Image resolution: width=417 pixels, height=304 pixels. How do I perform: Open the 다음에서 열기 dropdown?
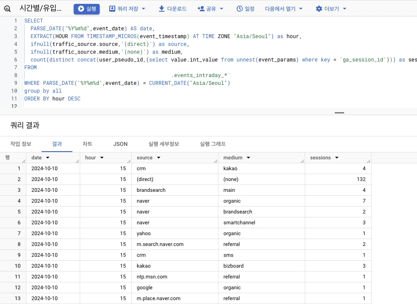283,9
